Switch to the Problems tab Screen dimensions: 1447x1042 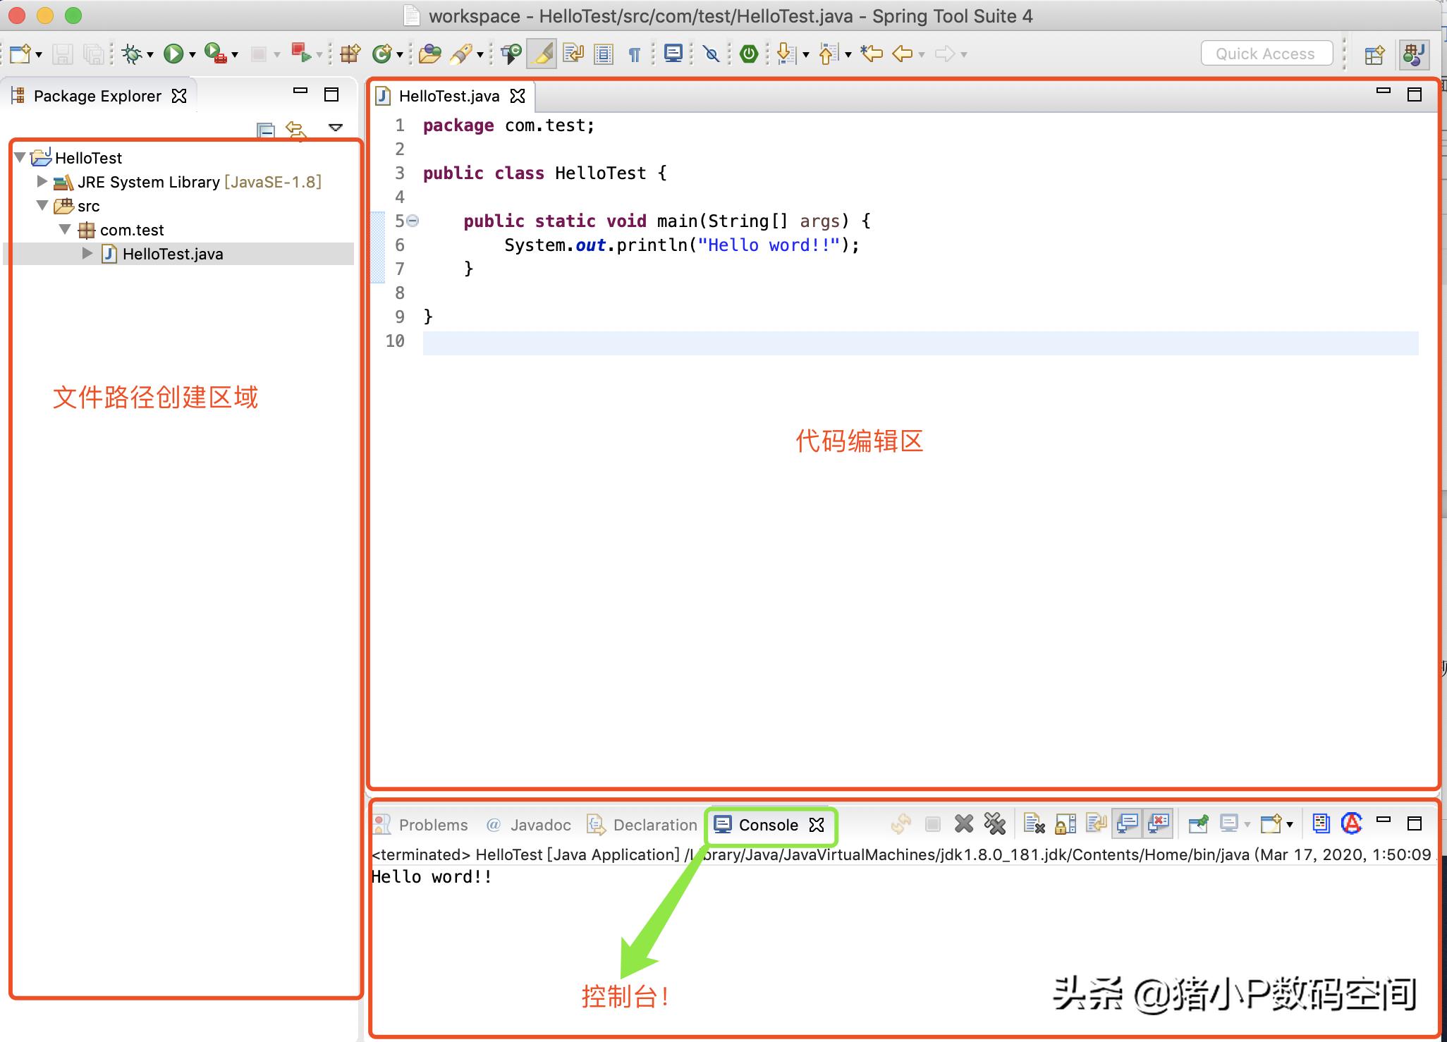pos(432,825)
